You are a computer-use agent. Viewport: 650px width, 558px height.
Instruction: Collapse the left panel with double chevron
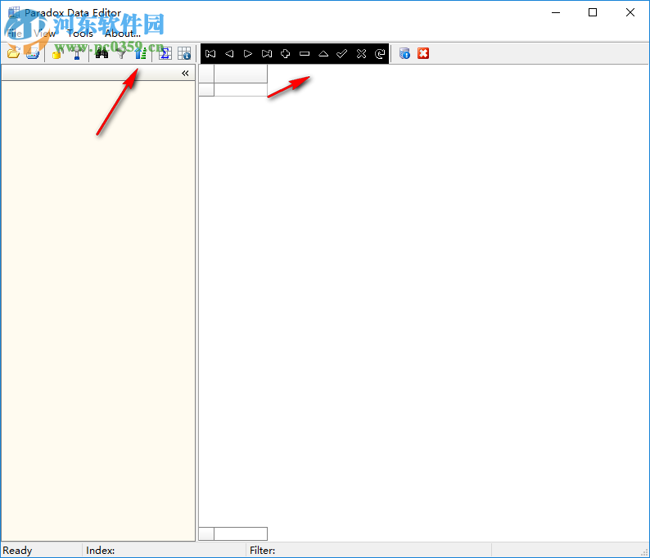[x=185, y=74]
